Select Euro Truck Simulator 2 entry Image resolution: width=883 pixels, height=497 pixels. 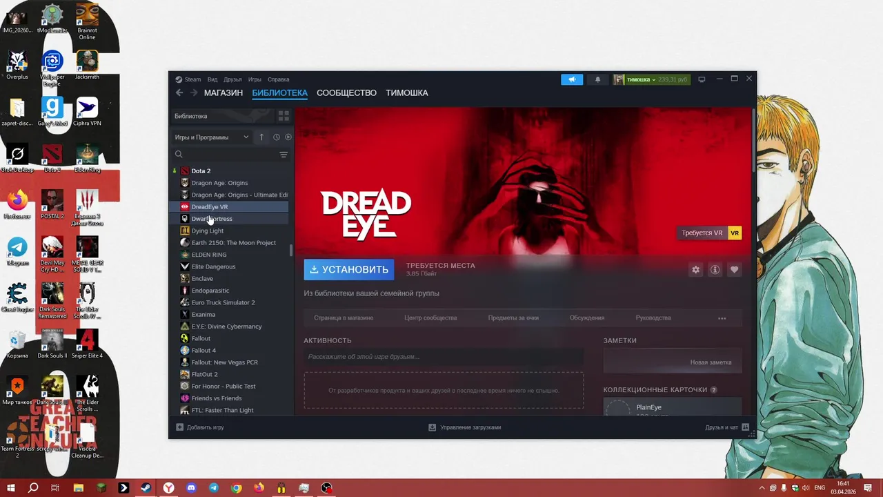tap(230, 302)
